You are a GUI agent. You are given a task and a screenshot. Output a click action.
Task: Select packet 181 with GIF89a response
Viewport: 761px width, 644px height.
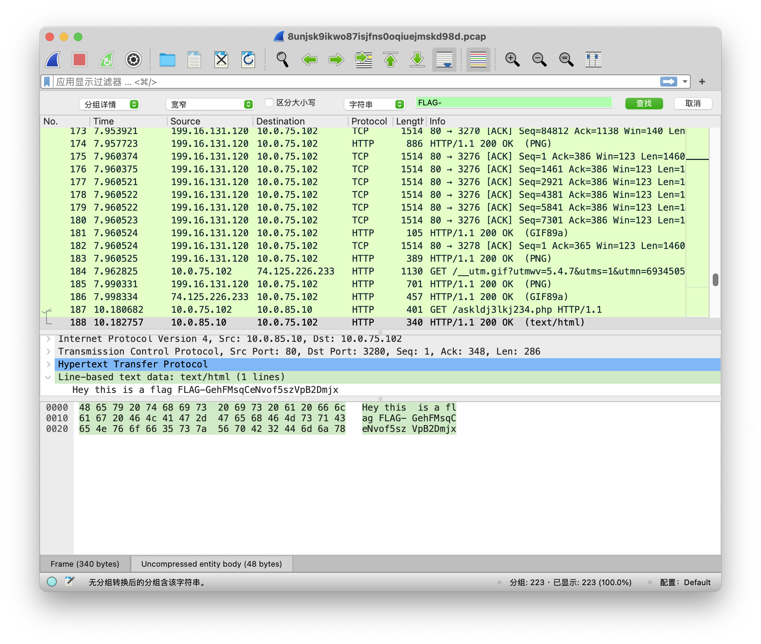[363, 233]
